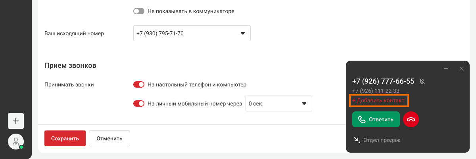Click the Отменить button
This screenshot has height=159, width=476.
(109, 138)
